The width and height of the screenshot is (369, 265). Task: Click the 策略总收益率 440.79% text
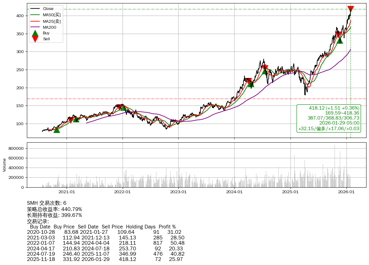click(54, 209)
